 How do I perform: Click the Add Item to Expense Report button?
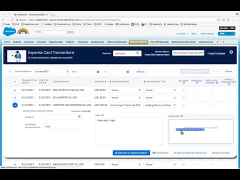(131, 153)
